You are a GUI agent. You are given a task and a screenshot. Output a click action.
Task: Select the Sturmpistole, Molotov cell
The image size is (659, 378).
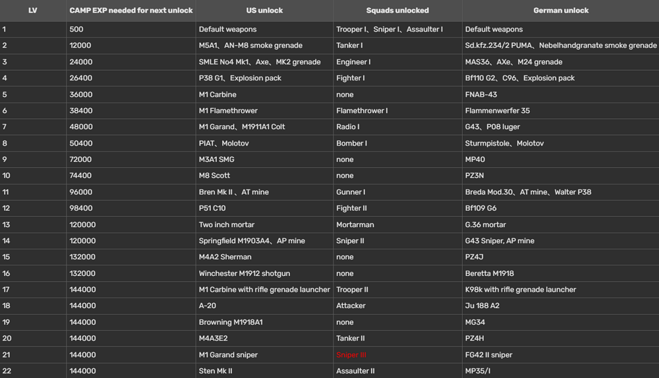click(561, 143)
